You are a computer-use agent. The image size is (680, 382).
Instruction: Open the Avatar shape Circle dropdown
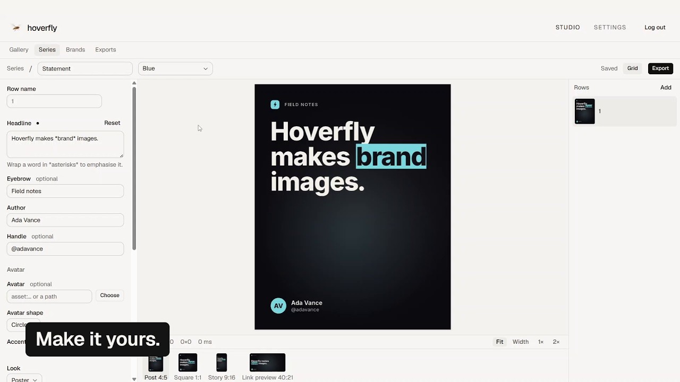coord(23,325)
